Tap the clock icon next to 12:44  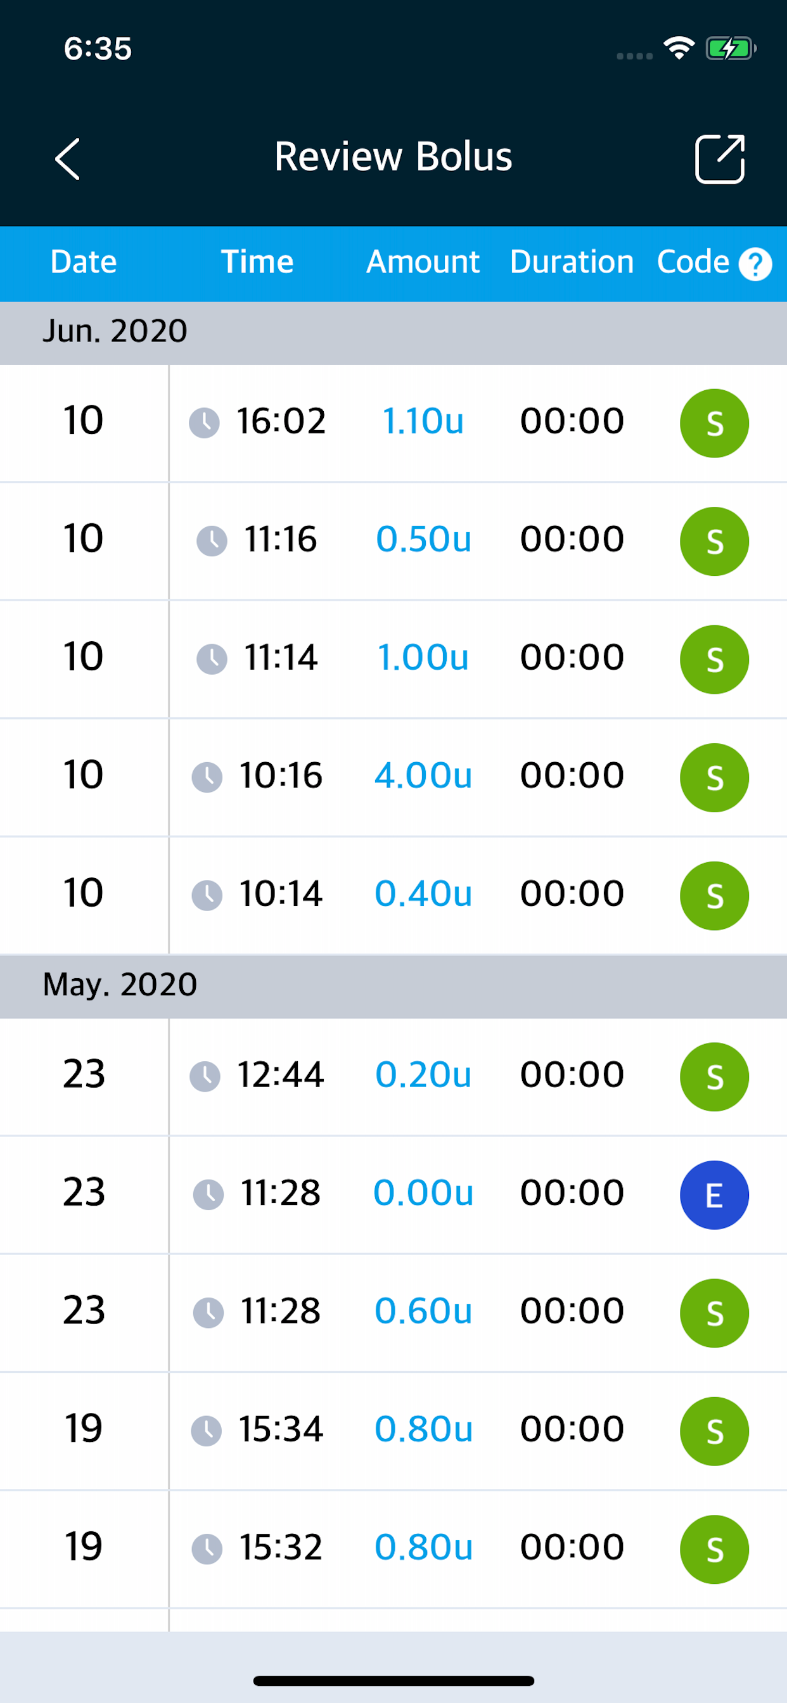pyautogui.click(x=205, y=1077)
